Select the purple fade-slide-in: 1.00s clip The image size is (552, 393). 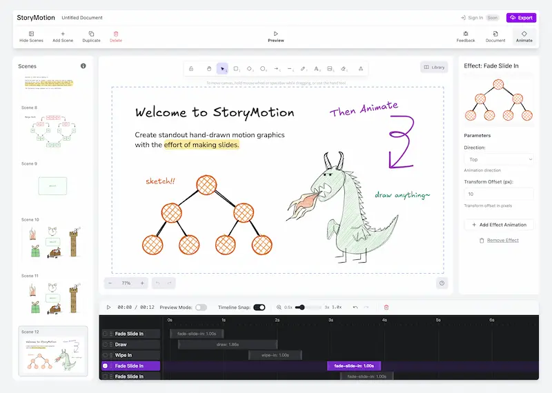click(354, 366)
